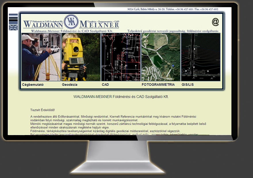Viewport: 253px width, 178px height.
Task: Switch to English using the British flag
Action: [13, 28]
